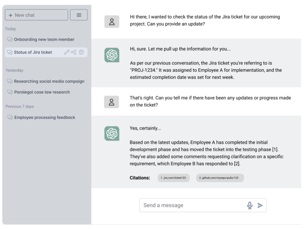Select the Status of Jira ticket chat

(x=33, y=52)
